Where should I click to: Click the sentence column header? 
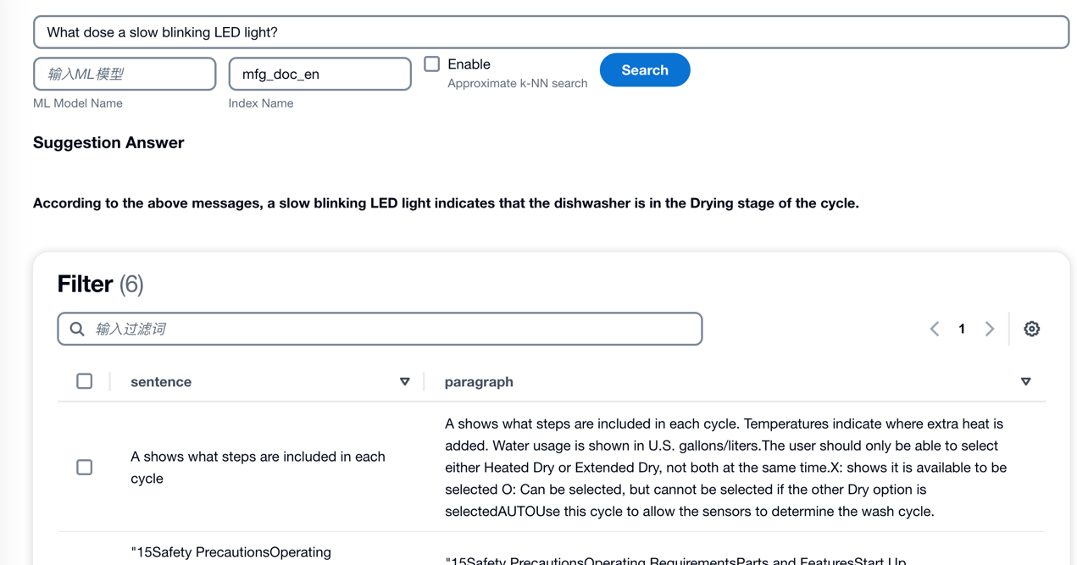[161, 382]
